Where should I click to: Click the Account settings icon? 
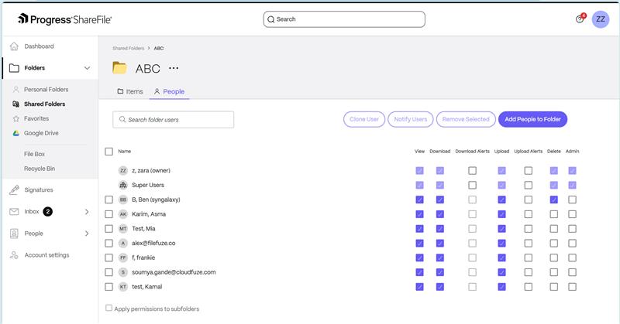(14, 255)
